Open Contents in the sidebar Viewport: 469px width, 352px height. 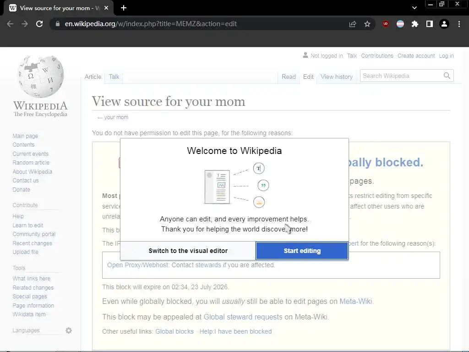23,145
